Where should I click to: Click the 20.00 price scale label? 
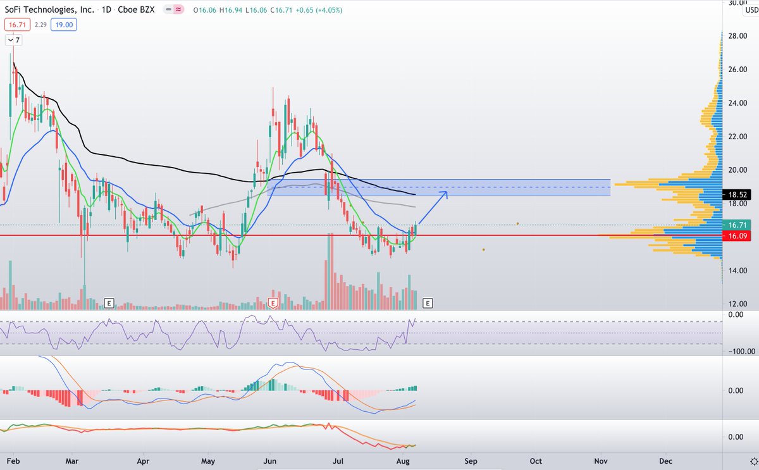[737, 170]
